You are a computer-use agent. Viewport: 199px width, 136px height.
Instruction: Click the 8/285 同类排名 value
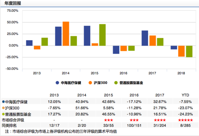tap(185, 125)
